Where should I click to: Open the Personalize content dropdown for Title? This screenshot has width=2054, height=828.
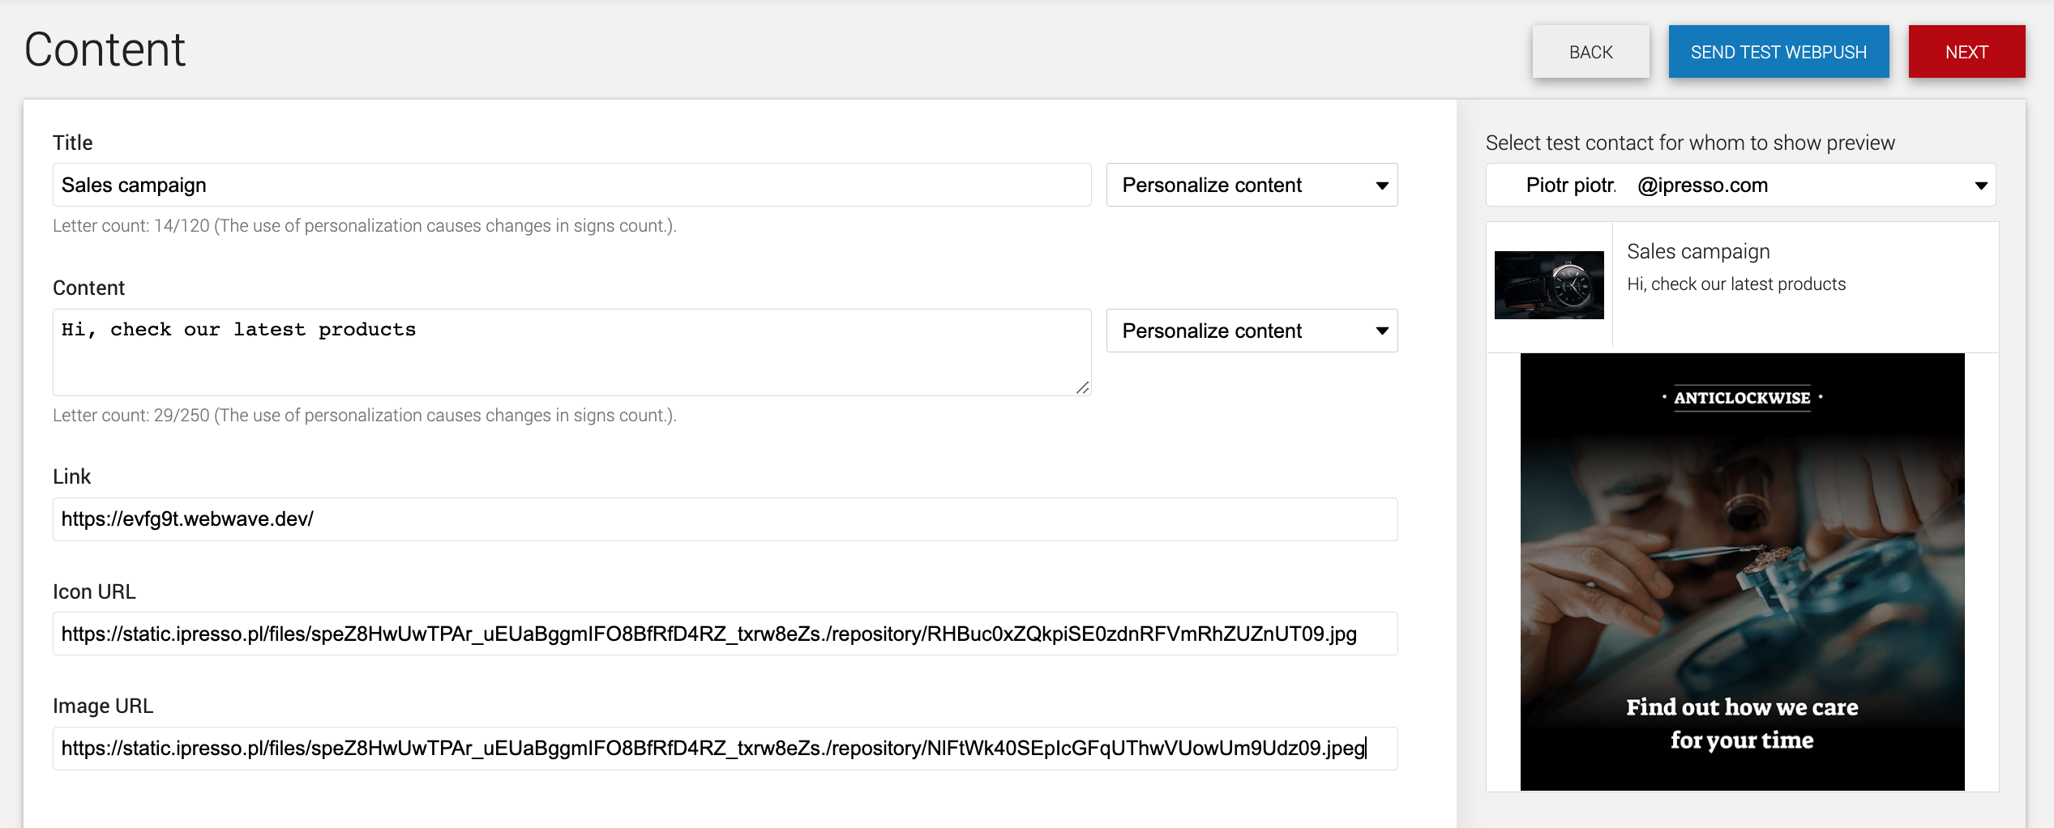coord(1251,185)
